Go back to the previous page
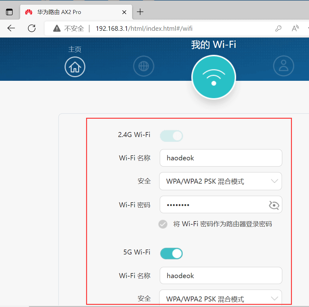 (x=11, y=28)
